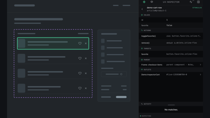Select the toggleFavorite() action row
The image size is (210, 118).
[x=171, y=36]
